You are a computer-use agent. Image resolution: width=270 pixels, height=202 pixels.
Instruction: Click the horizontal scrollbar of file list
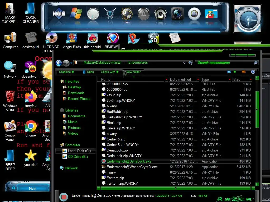[176, 188]
